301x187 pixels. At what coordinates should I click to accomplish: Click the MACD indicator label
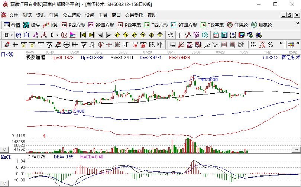pyautogui.click(x=6, y=157)
